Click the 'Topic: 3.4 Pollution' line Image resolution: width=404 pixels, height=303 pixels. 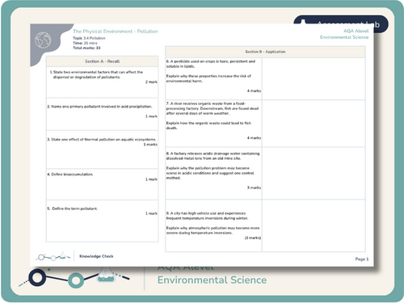[x=89, y=38]
